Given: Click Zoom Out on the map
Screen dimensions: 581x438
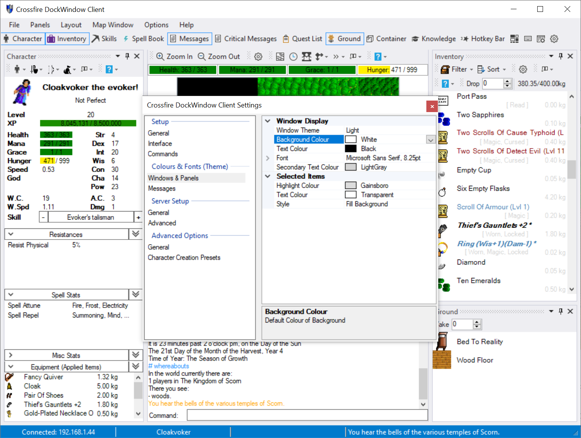Looking at the screenshot, I should 219,56.
